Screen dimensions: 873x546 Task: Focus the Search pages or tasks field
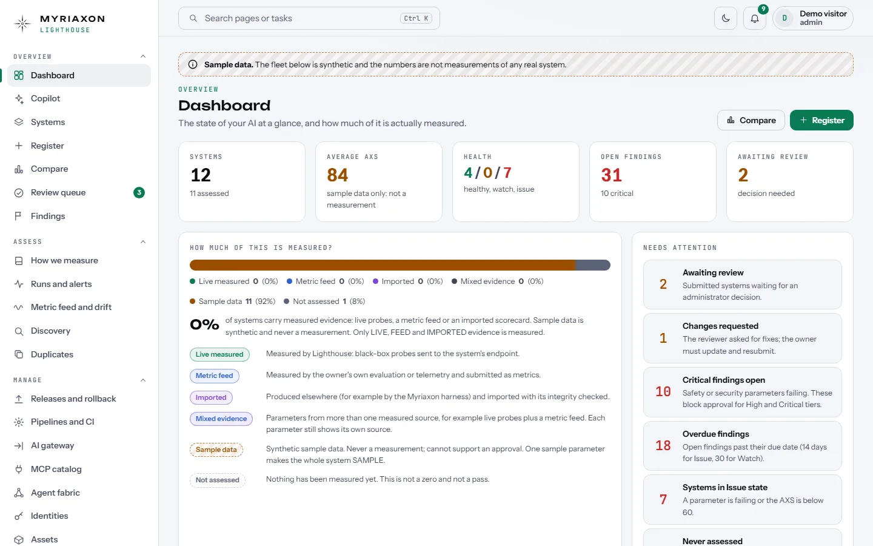point(309,18)
